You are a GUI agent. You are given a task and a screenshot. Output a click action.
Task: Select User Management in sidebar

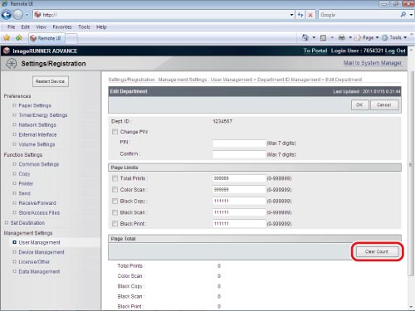coord(39,242)
